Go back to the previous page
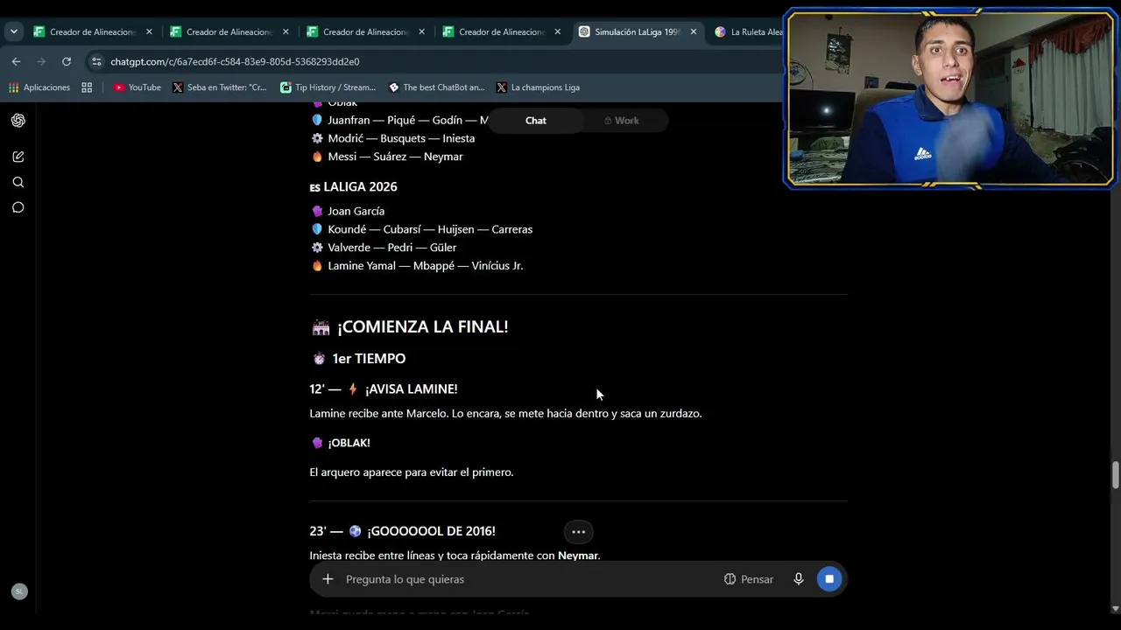The height and width of the screenshot is (630, 1121). (x=16, y=61)
